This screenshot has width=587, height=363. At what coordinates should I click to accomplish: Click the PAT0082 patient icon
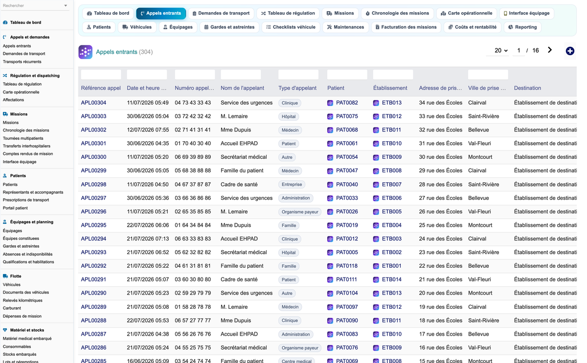click(330, 103)
